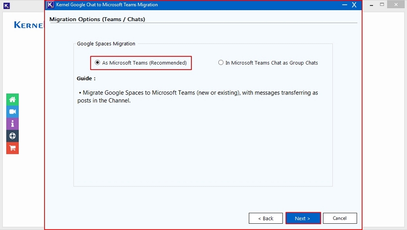Click the Guide description text

[197, 96]
